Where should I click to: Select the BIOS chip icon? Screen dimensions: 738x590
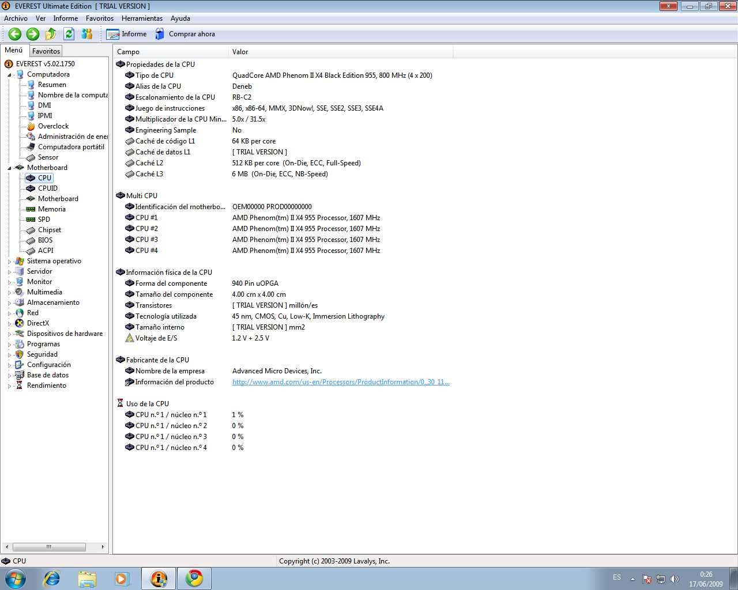pos(31,240)
